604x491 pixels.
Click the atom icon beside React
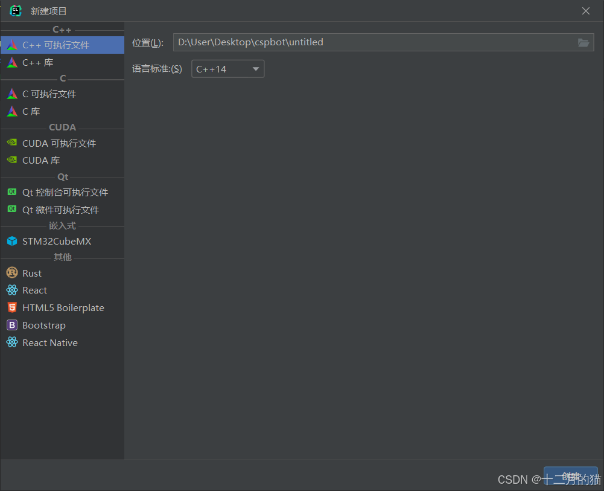pos(12,290)
